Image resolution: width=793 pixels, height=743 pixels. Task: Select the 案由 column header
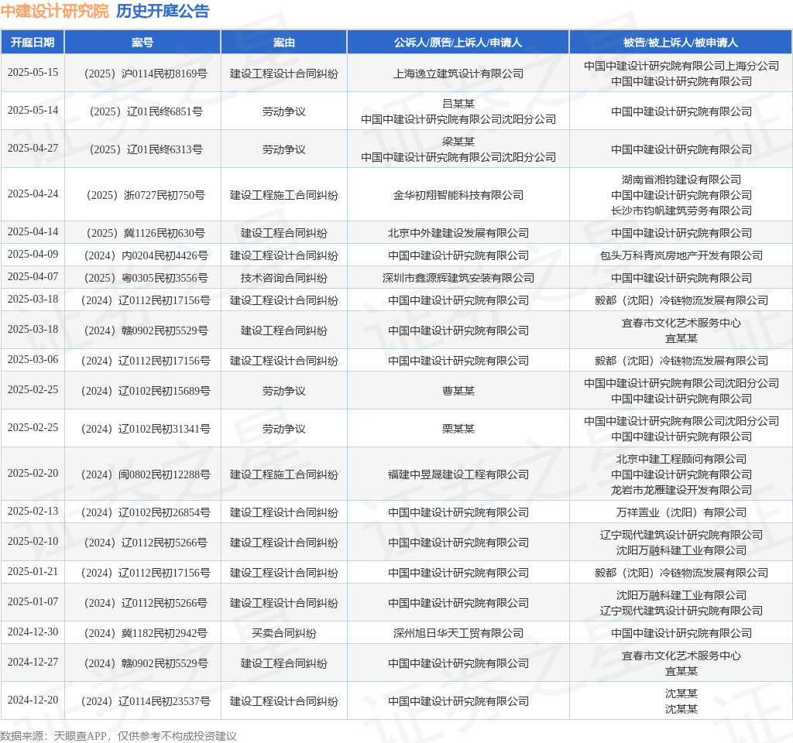point(283,43)
